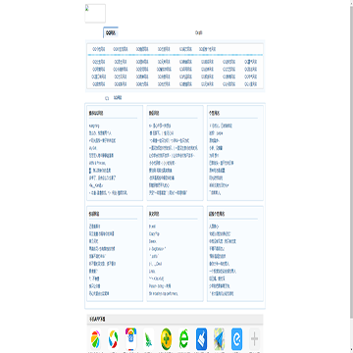Open the colorful pinwheel browser icon
The height and width of the screenshot is (353, 353).
95,340
